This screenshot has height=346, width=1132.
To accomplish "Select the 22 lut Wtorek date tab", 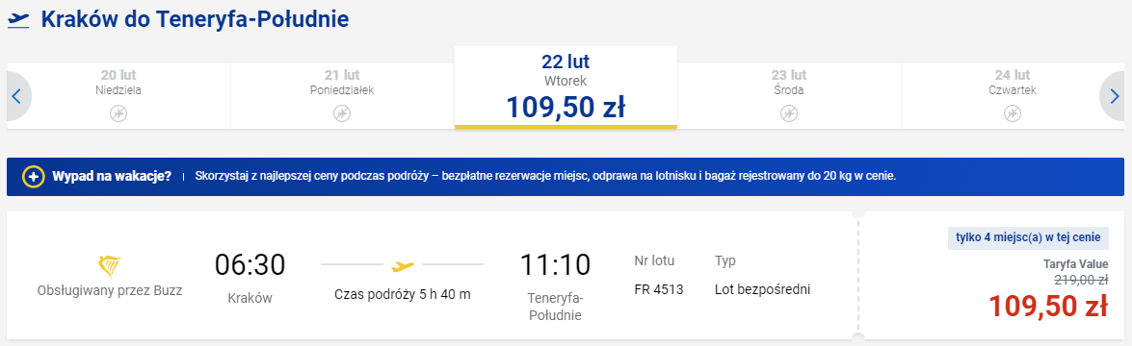I will point(566,87).
